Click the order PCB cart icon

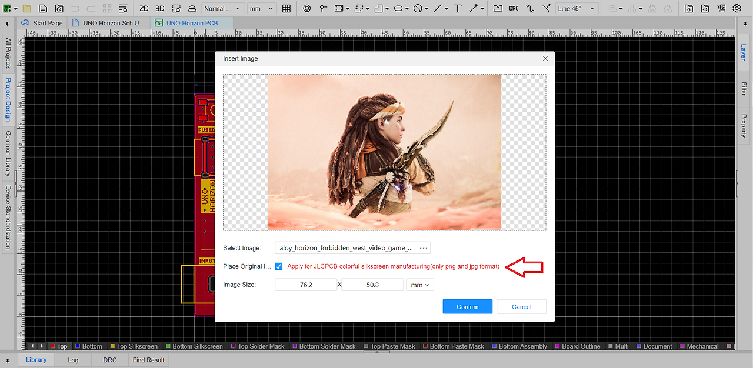721,9
